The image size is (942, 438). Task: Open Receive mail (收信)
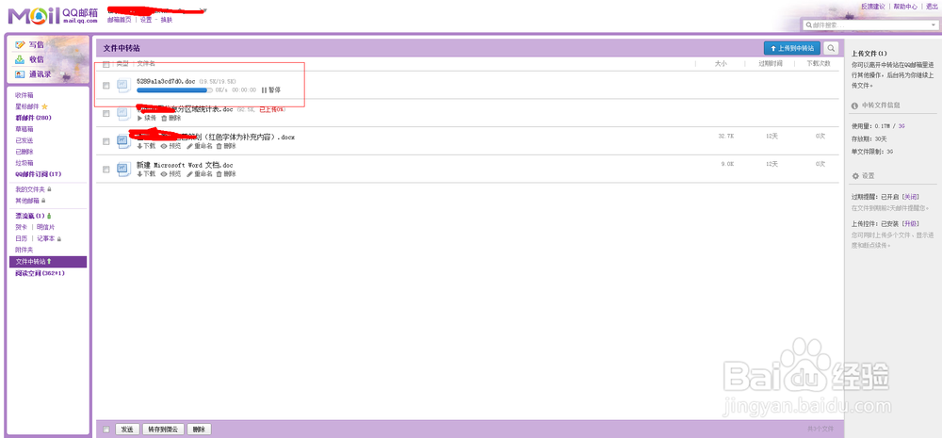36,59
